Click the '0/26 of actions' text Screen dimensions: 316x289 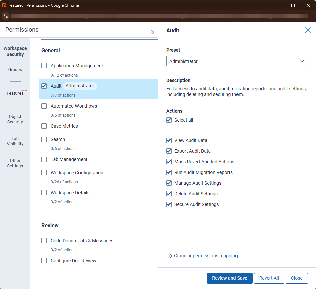[x=64, y=182]
